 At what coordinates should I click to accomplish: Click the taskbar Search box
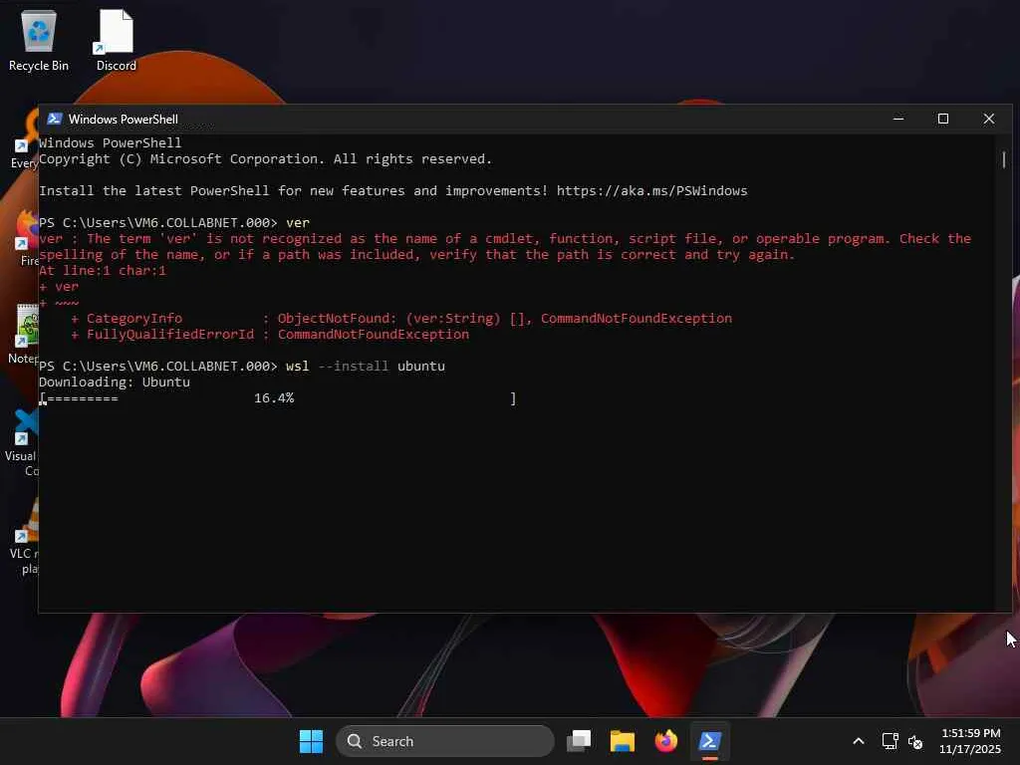[x=445, y=741]
